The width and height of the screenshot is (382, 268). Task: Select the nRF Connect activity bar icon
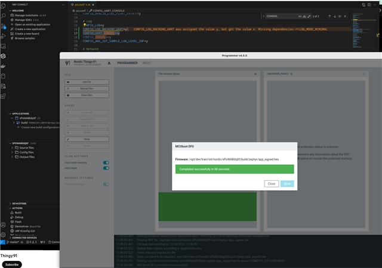3,56
